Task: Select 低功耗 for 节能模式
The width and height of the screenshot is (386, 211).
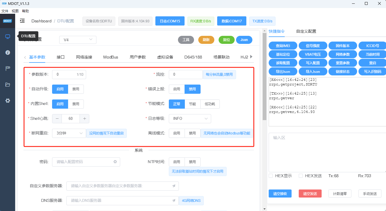Action: (210, 104)
